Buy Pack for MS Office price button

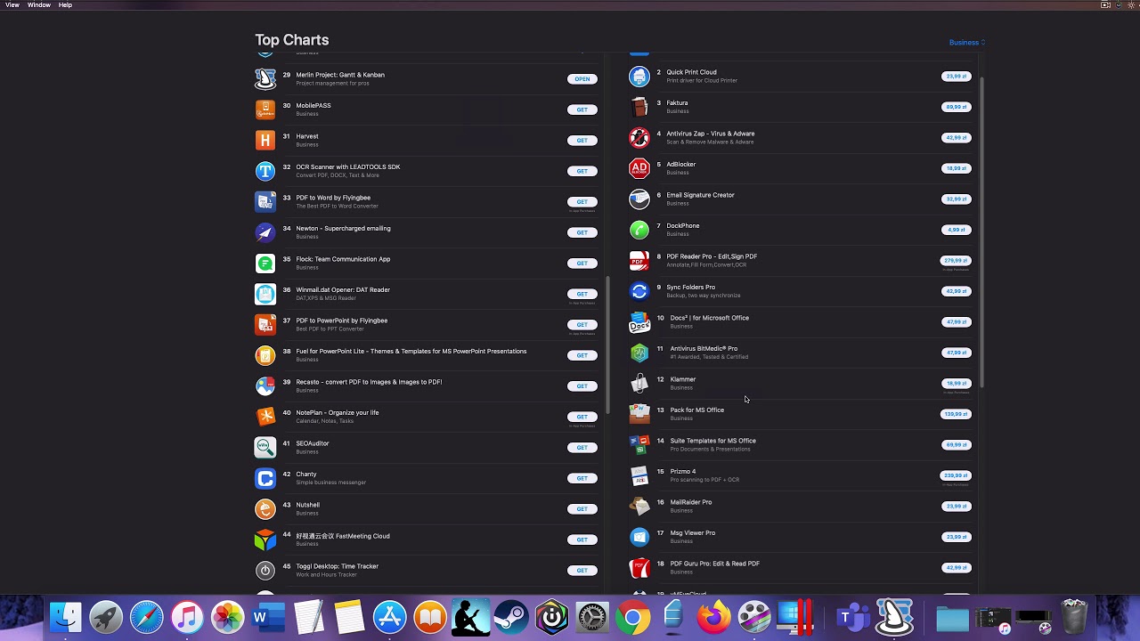[x=956, y=414]
